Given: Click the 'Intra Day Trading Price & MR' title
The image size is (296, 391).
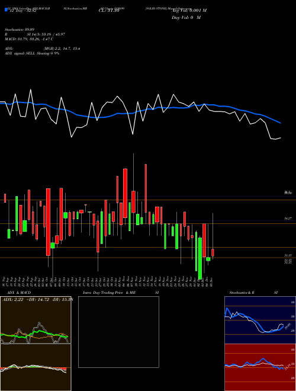Looking at the screenshot, I should (109, 293).
